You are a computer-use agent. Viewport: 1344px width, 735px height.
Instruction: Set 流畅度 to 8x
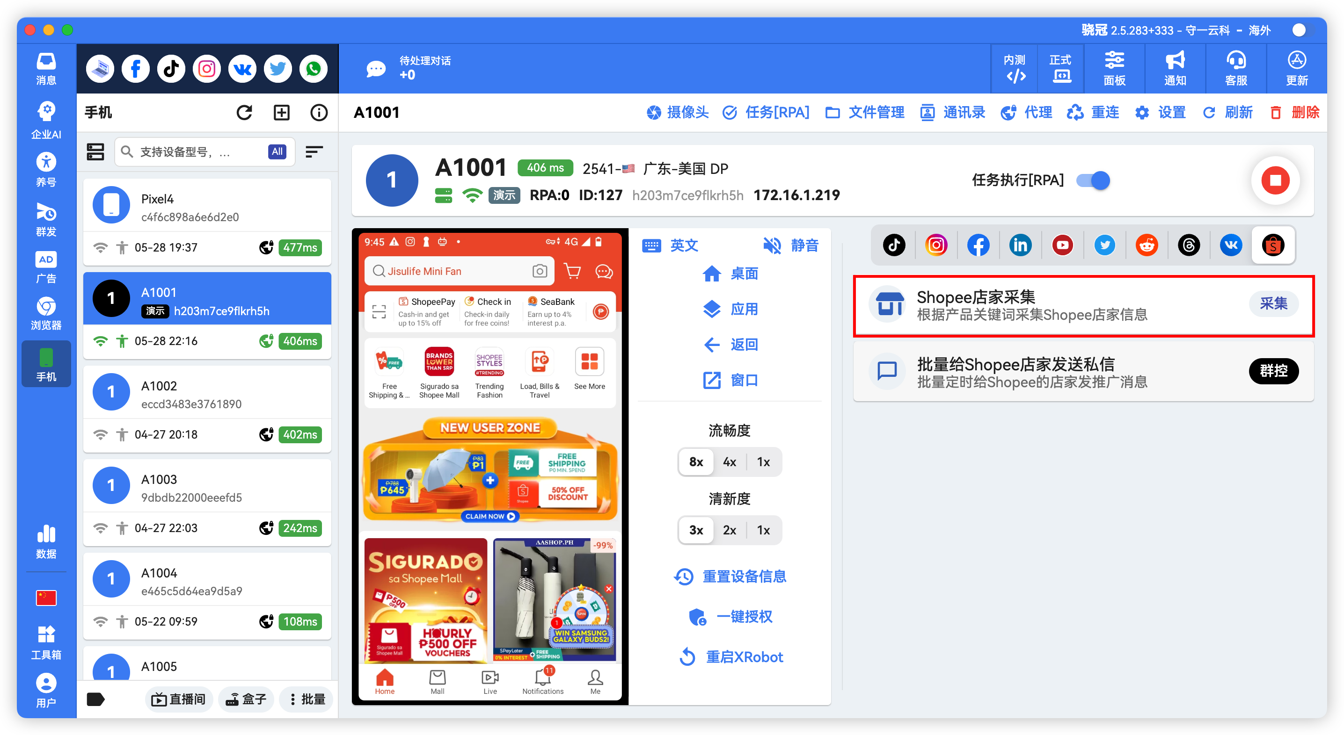696,462
